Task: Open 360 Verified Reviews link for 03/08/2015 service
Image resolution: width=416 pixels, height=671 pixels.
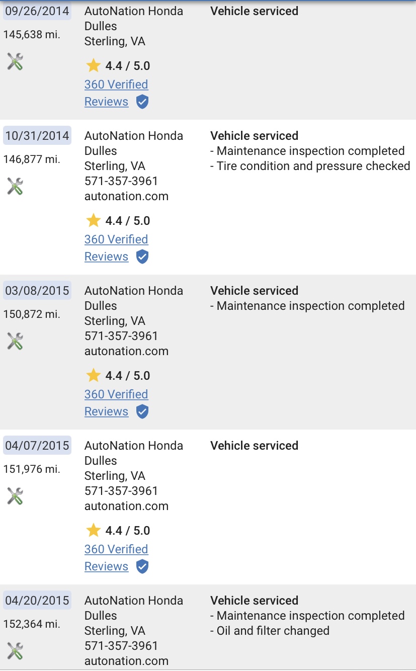Action: (116, 403)
